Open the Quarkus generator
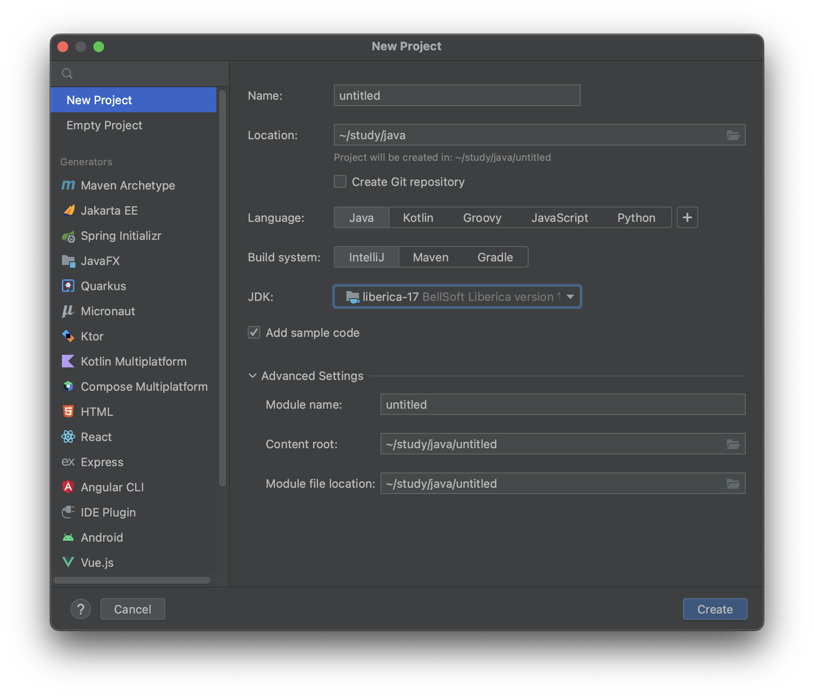814x697 pixels. (103, 286)
